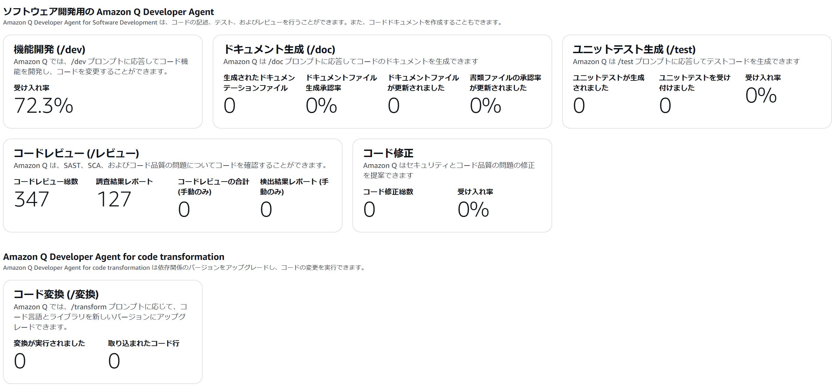Select the 0% acceptance rate in コード修正 card
Screen dimensions: 832x389
[x=473, y=209]
